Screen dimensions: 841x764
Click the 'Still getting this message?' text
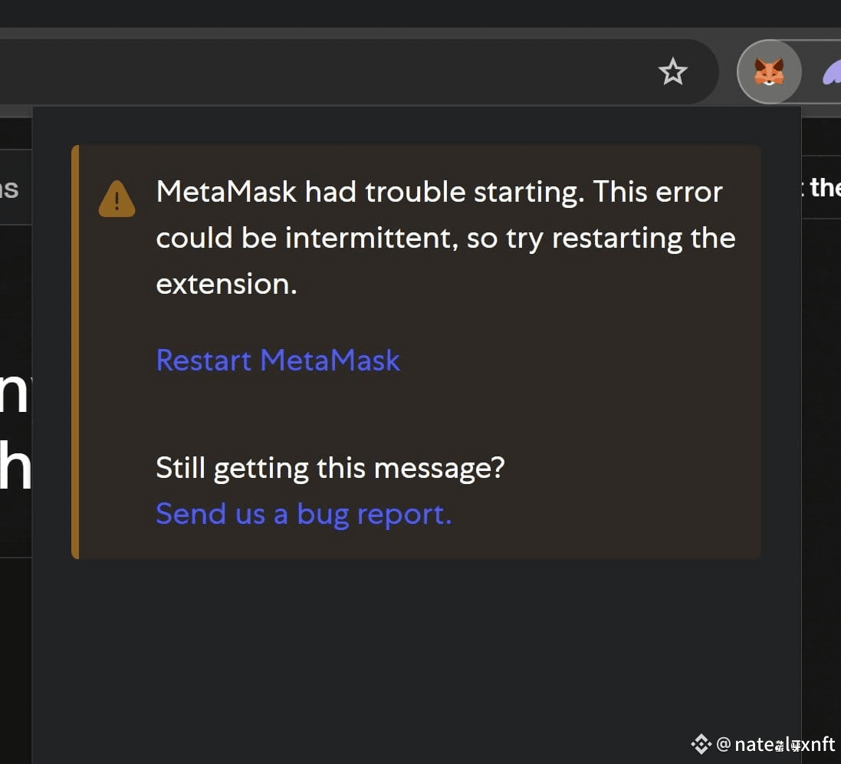tap(330, 468)
